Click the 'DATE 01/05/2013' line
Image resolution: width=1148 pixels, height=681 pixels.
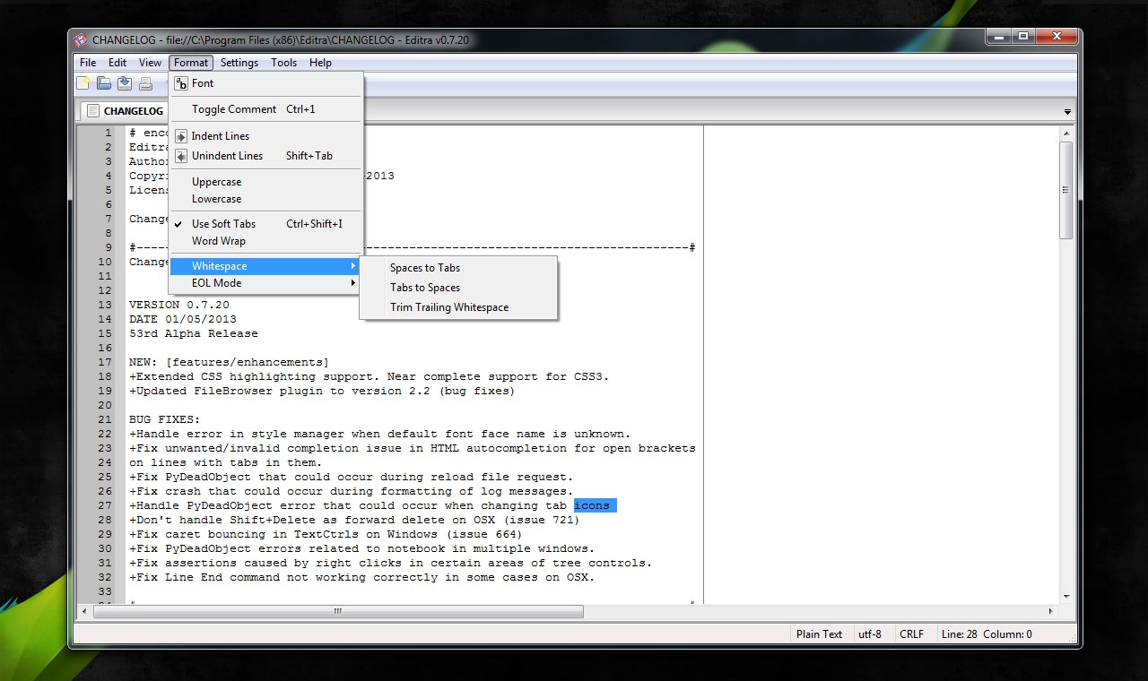pos(183,319)
